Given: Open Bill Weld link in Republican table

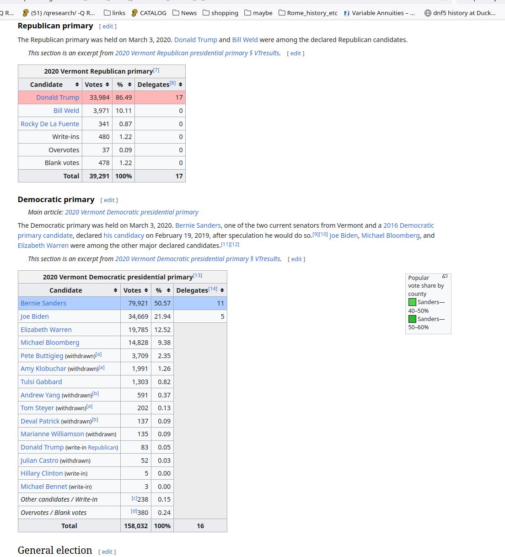Looking at the screenshot, I should 66,111.
